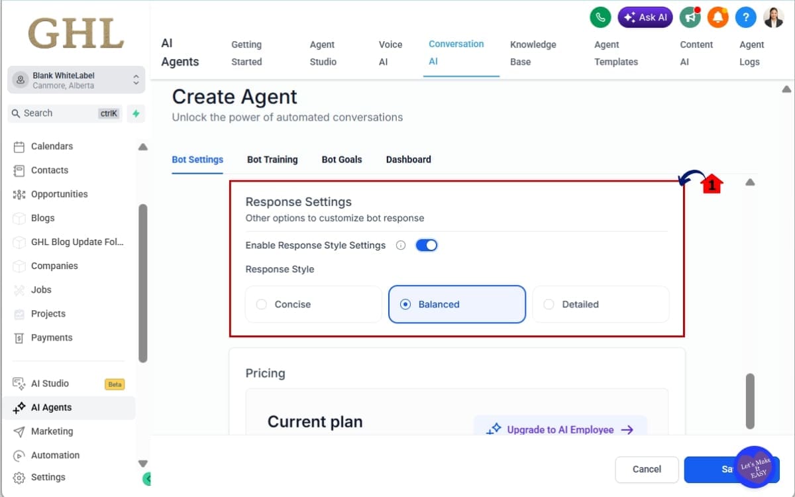The width and height of the screenshot is (795, 497).
Task: Click the Ask AI button
Action: point(645,17)
